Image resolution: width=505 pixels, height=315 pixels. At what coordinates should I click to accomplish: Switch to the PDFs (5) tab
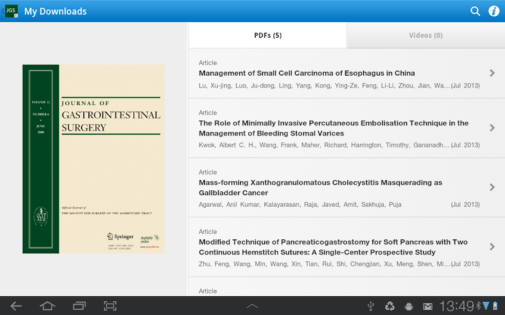coord(268,35)
